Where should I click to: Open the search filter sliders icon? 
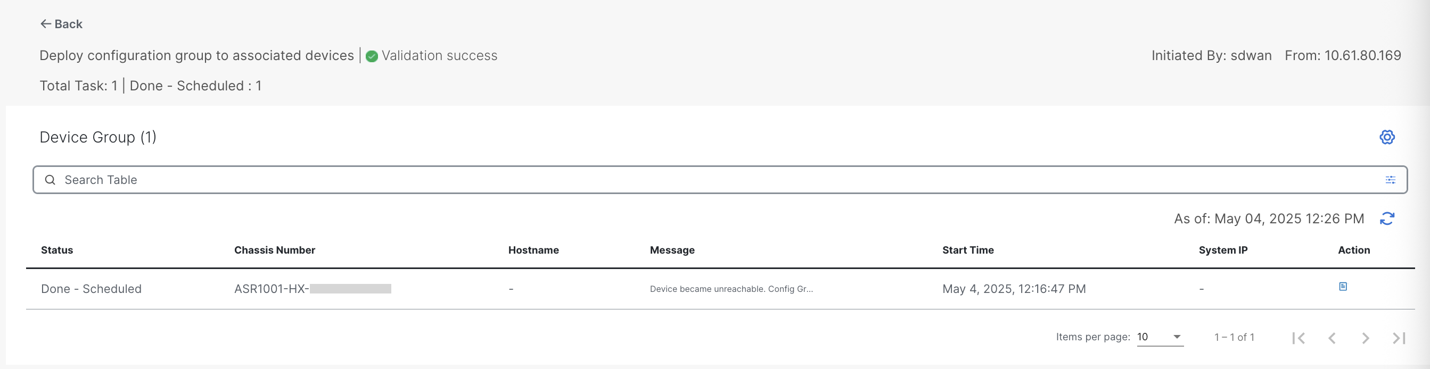point(1390,180)
